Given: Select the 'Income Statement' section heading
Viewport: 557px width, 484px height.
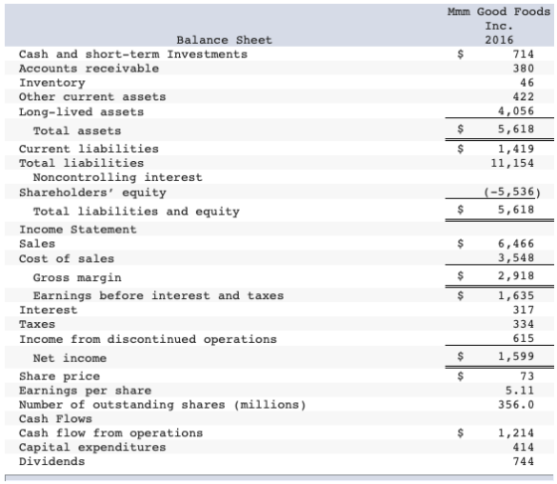Looking at the screenshot, I should [78, 230].
